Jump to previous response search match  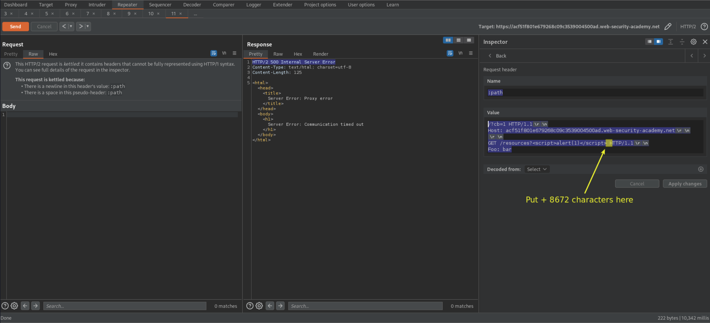[270, 306]
